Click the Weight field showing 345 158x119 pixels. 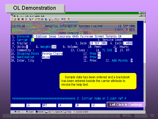[54, 47]
